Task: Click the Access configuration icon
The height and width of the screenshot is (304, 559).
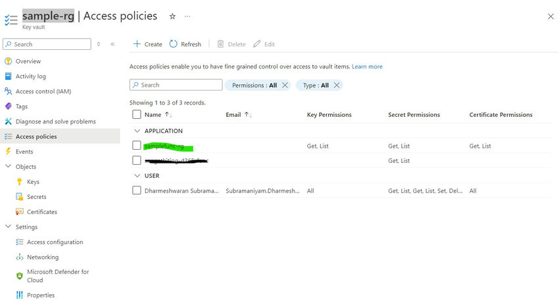Action: [20, 242]
